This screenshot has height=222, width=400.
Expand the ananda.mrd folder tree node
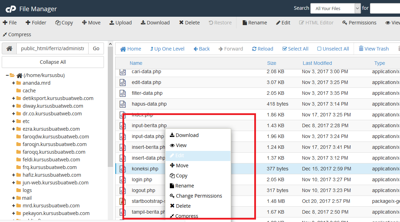pos(14,83)
